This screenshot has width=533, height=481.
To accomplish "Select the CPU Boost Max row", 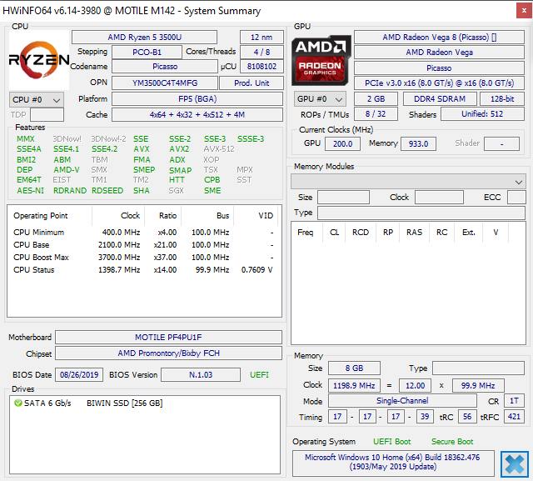I will coord(143,258).
